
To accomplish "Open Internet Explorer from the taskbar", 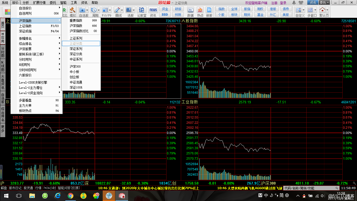I will [x=57, y=196].
